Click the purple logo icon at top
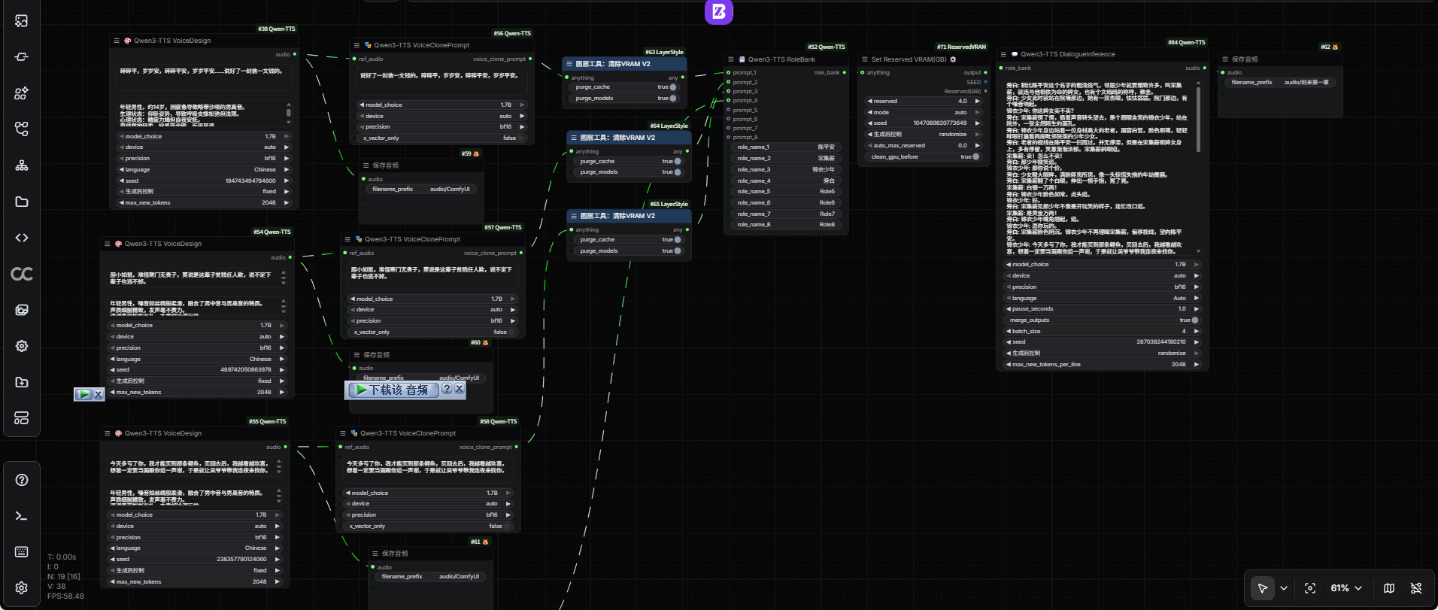1438x610 pixels. 718,11
